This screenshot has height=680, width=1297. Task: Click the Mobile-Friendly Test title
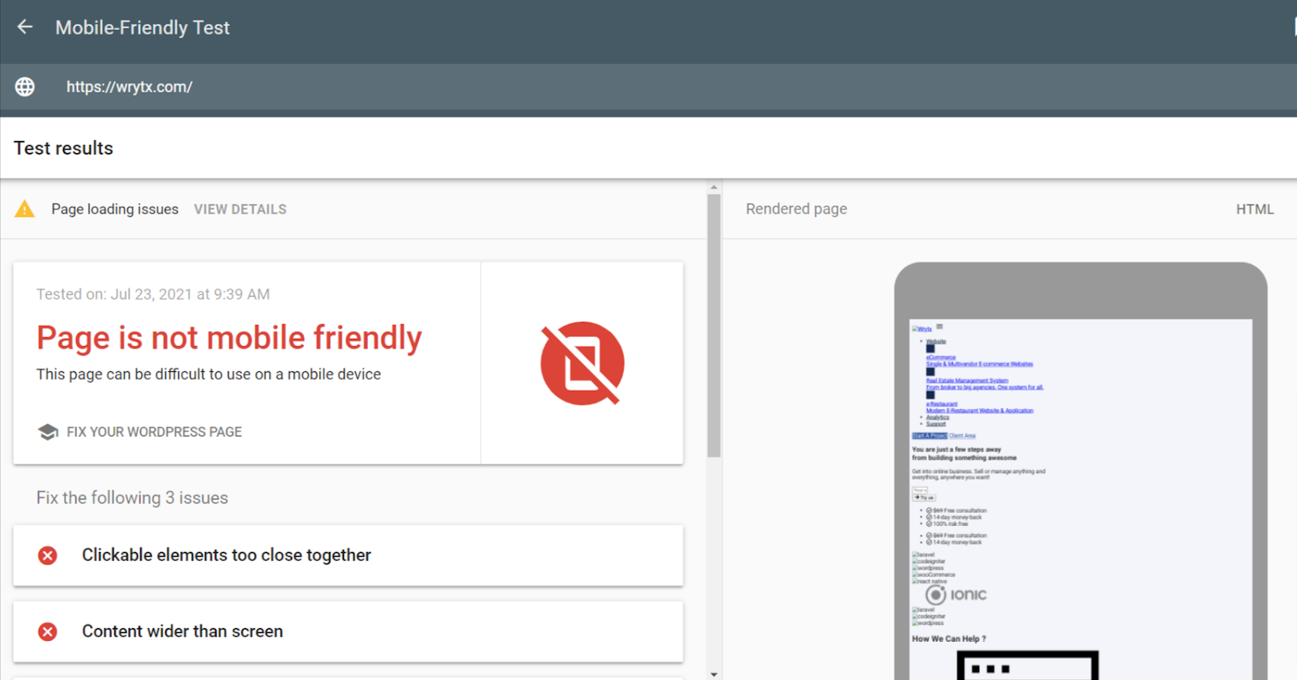(143, 28)
